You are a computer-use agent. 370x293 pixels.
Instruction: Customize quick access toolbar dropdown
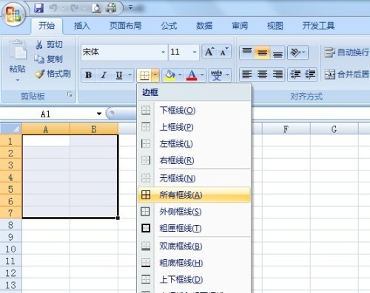click(130, 8)
